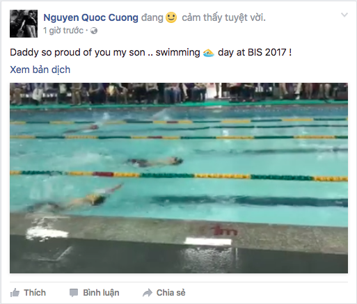Click 'Xem bản dịch' to translate post

point(40,70)
